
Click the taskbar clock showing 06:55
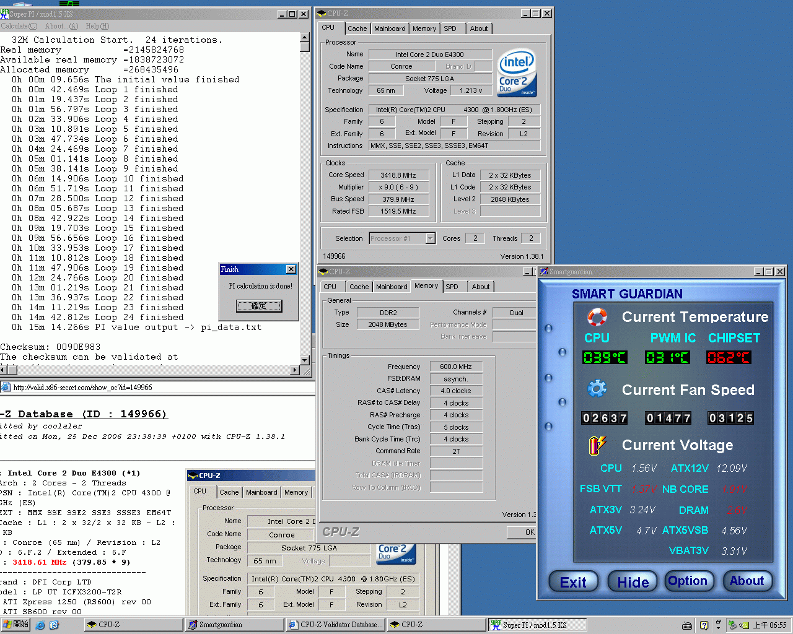point(769,625)
